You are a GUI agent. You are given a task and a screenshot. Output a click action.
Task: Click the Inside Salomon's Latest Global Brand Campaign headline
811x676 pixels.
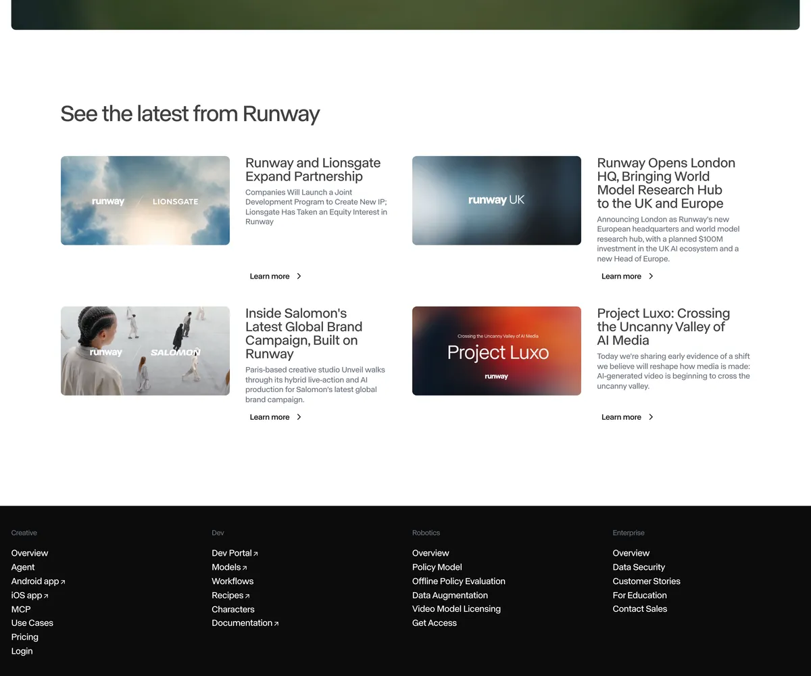click(x=304, y=333)
